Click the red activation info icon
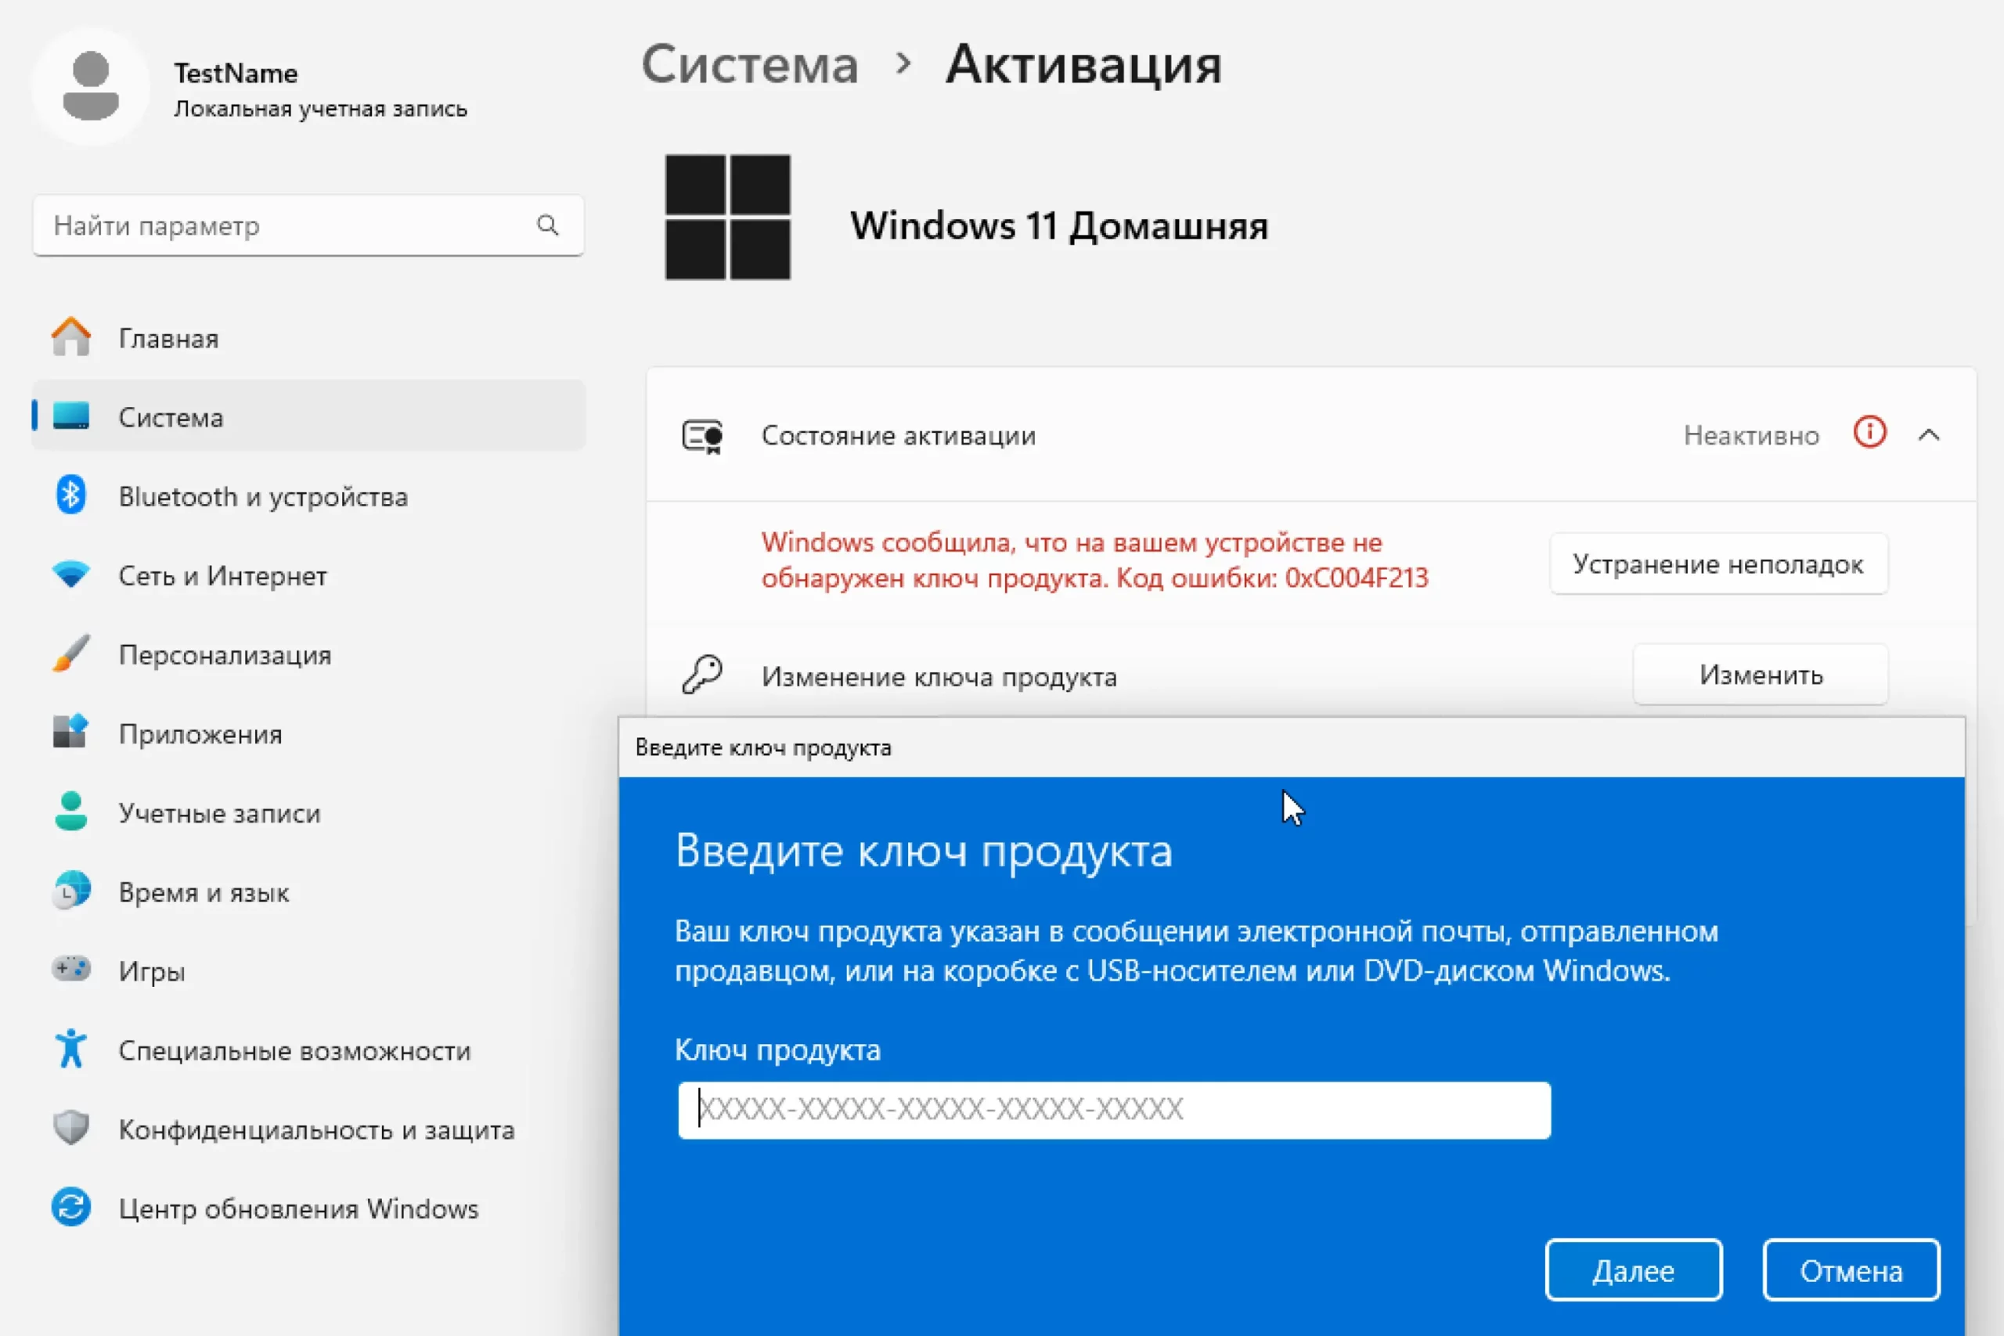 [1869, 434]
